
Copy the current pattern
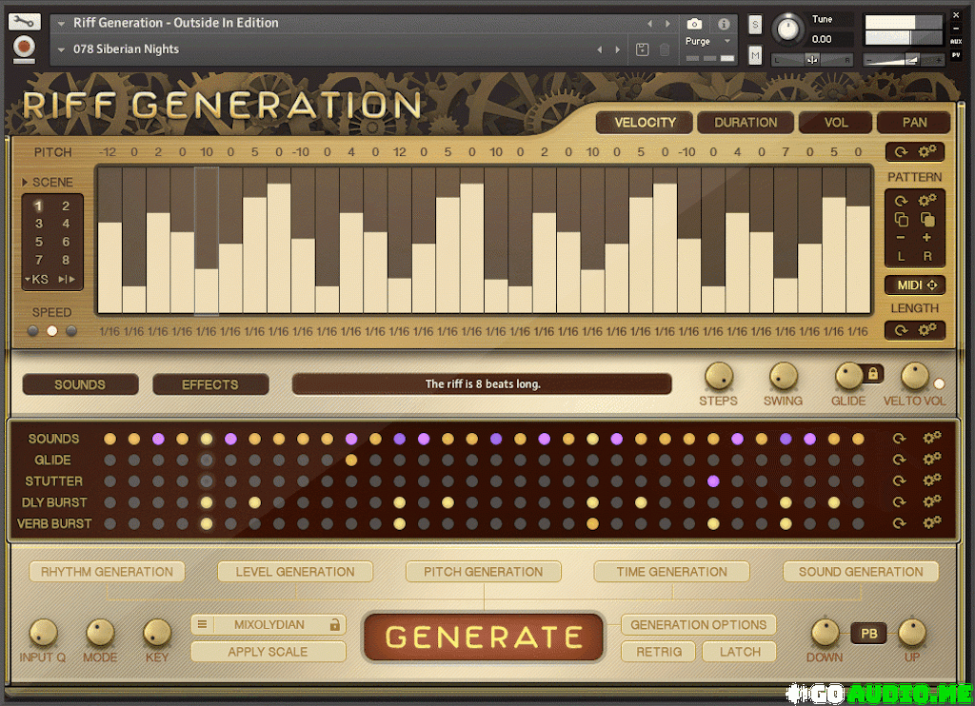click(901, 220)
